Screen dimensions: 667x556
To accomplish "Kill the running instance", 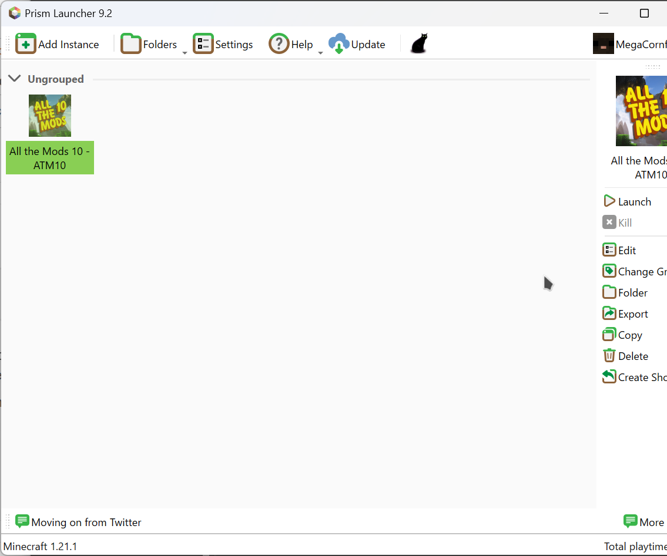I will 620,223.
